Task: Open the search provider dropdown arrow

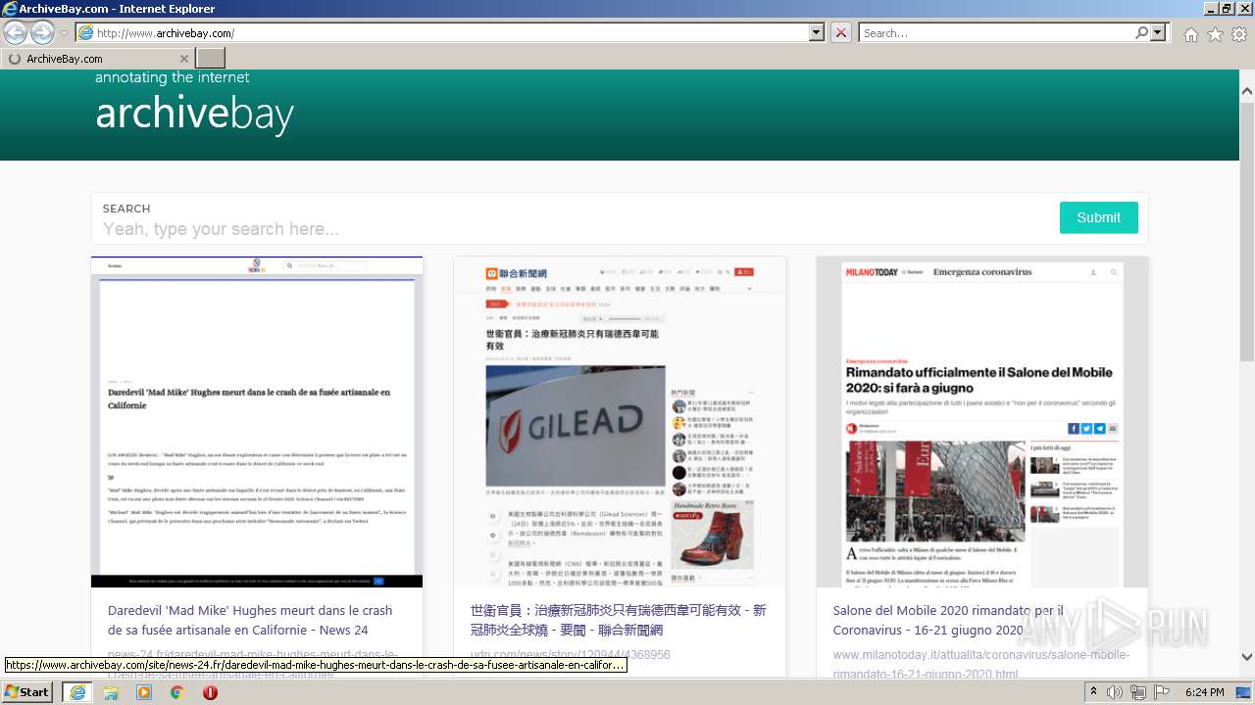Action: coord(1159,33)
